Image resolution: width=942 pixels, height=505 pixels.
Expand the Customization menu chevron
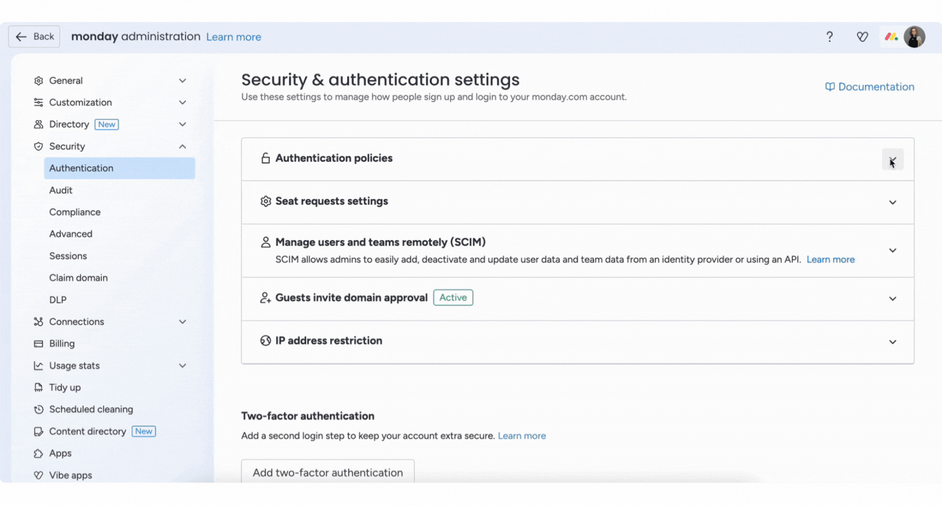coord(182,103)
